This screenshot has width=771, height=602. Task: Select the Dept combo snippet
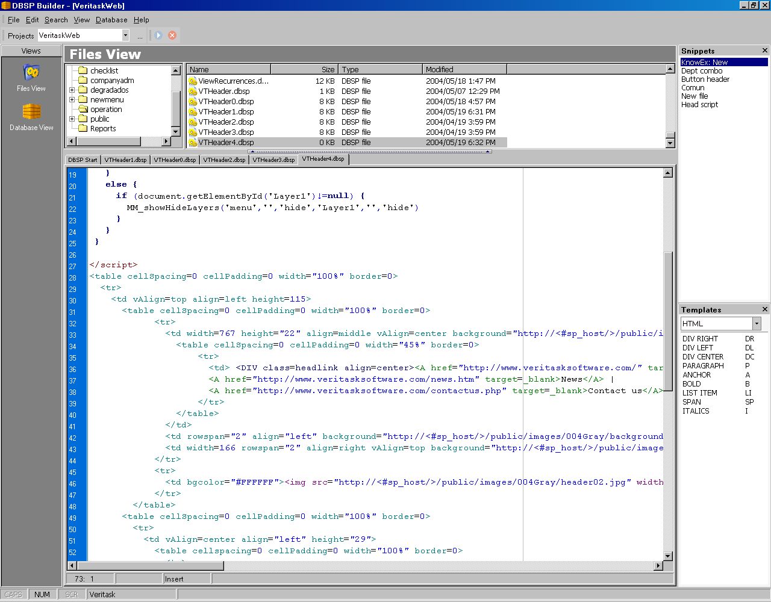(x=702, y=70)
